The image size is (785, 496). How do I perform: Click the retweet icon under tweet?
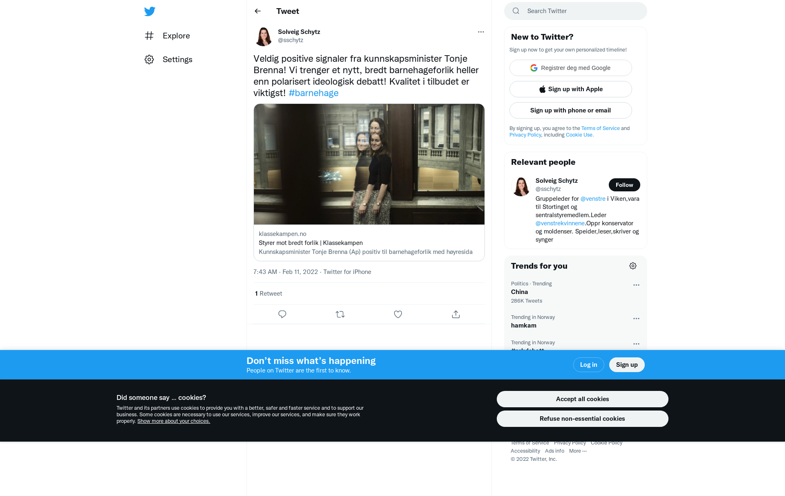(340, 314)
